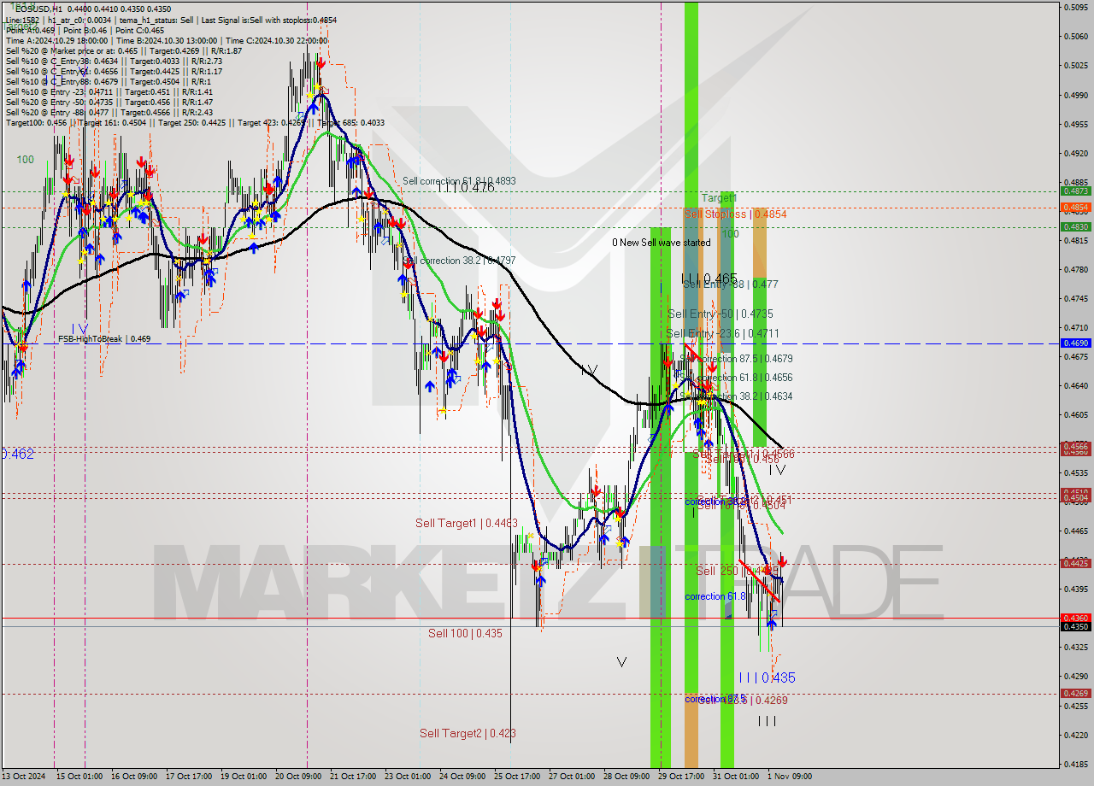Viewport: 1094px width, 786px height.
Task: Click the 'Sell 250 | 0.4425' label
Action: click(737, 570)
